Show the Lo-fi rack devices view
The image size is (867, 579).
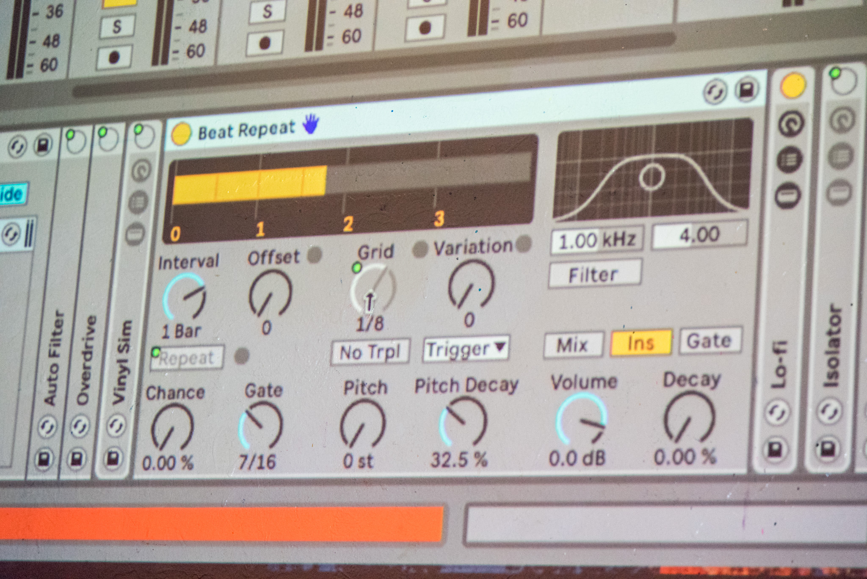787,196
